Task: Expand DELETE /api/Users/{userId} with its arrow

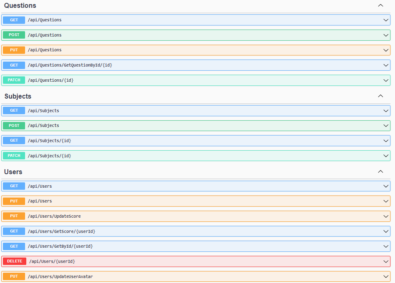Action: 386,261
